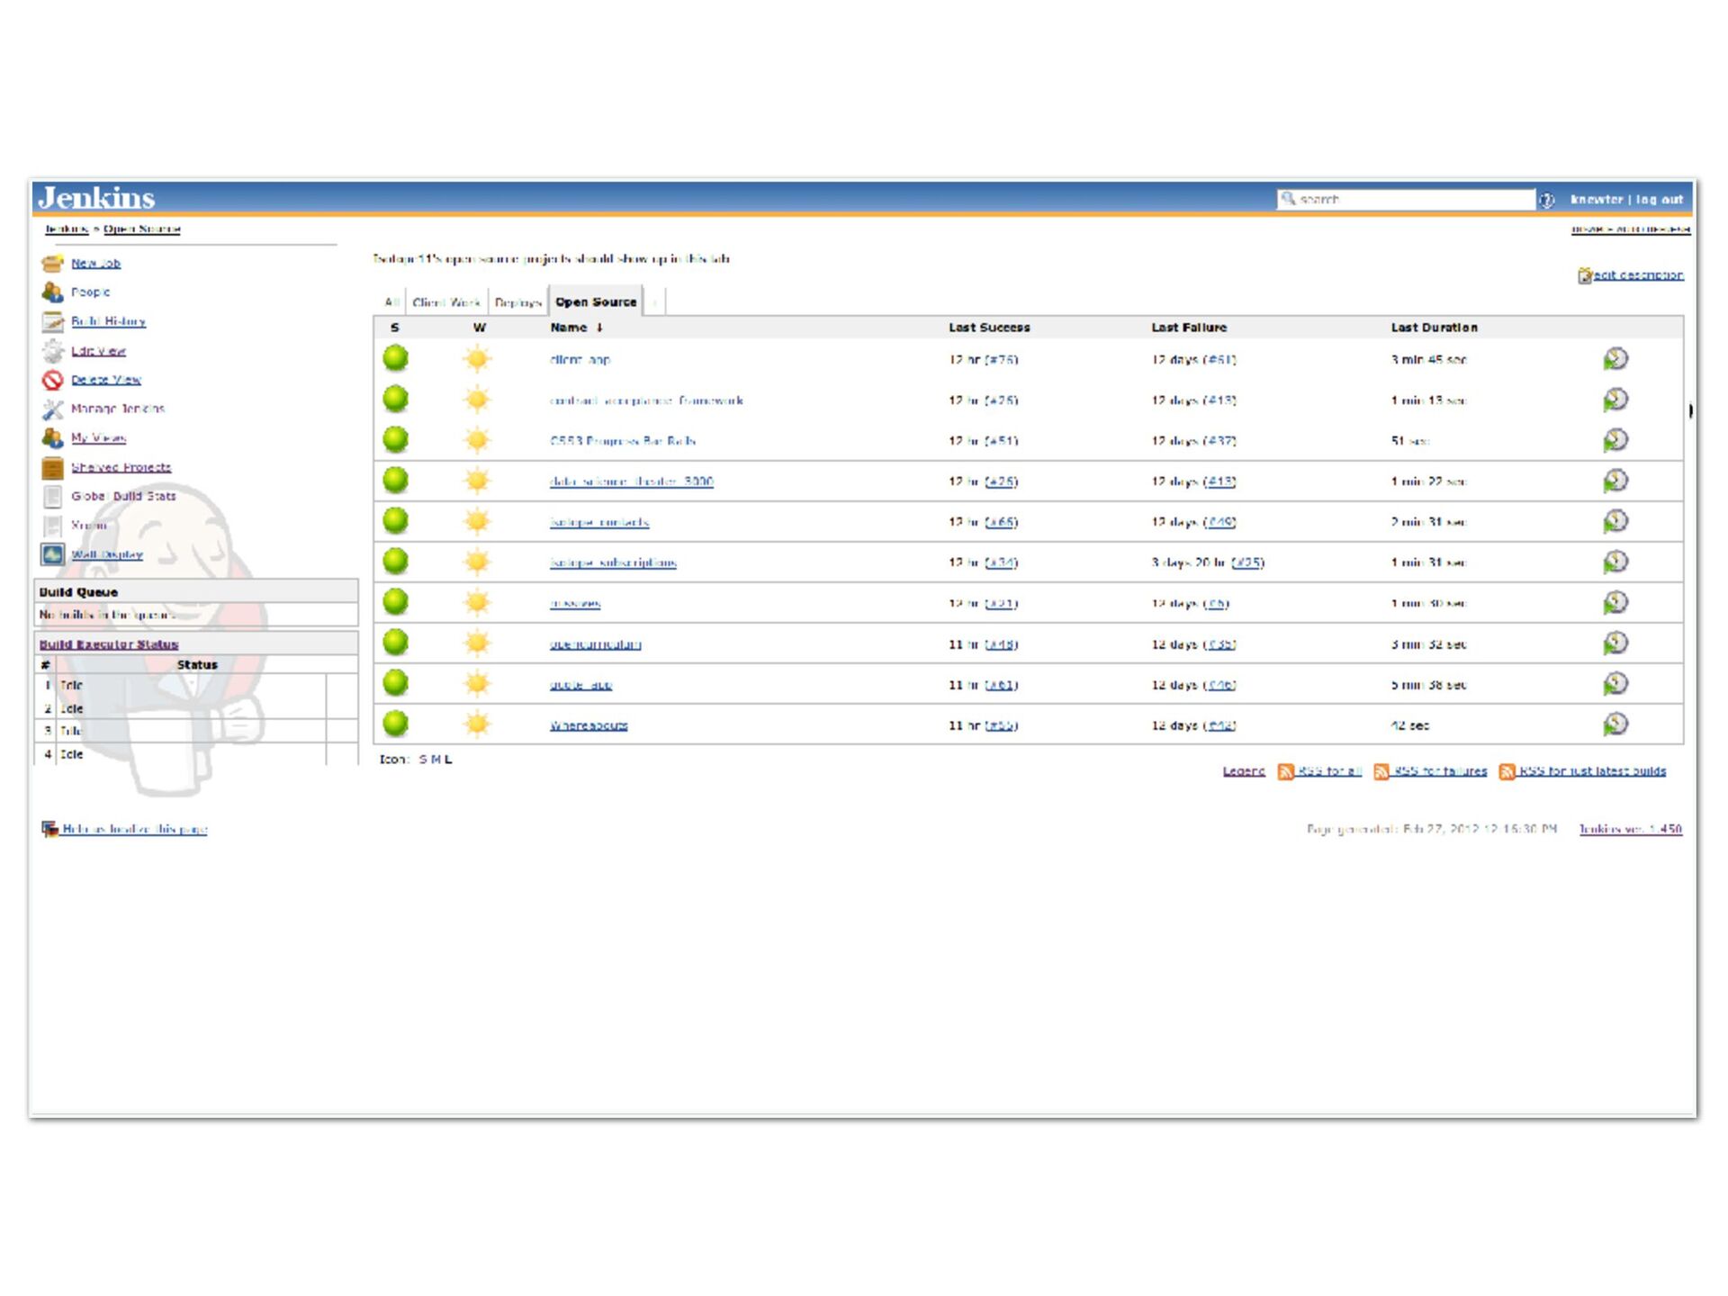The image size is (1728, 1296).
Task: Schedule a build for client_app
Action: [x=1615, y=359]
